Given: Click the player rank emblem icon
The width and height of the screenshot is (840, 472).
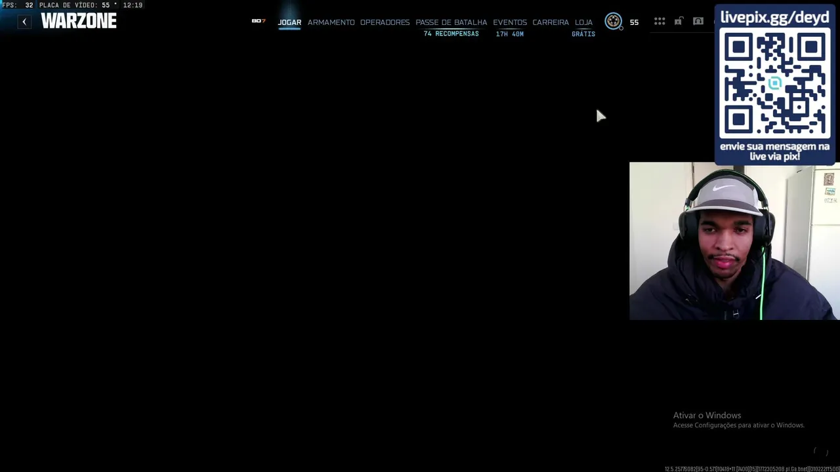Looking at the screenshot, I should click(613, 22).
